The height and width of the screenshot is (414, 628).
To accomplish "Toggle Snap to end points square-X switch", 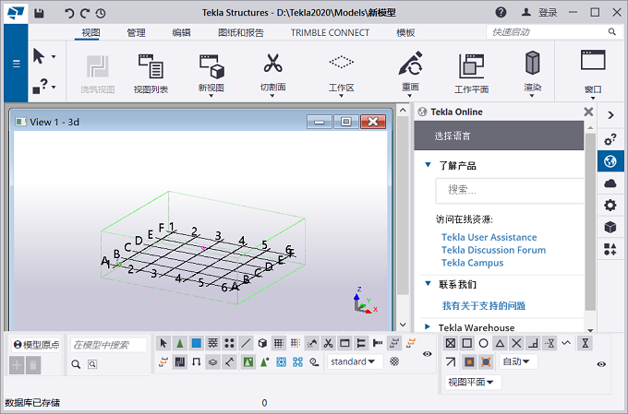I will 451,343.
